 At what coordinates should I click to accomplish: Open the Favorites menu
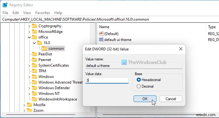[43, 13]
